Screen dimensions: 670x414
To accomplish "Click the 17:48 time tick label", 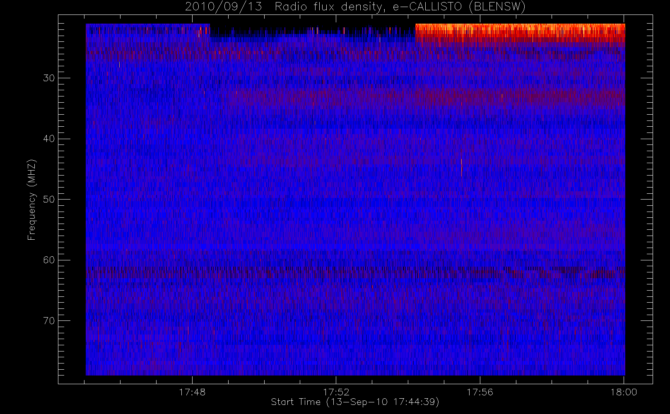I will click(192, 392).
